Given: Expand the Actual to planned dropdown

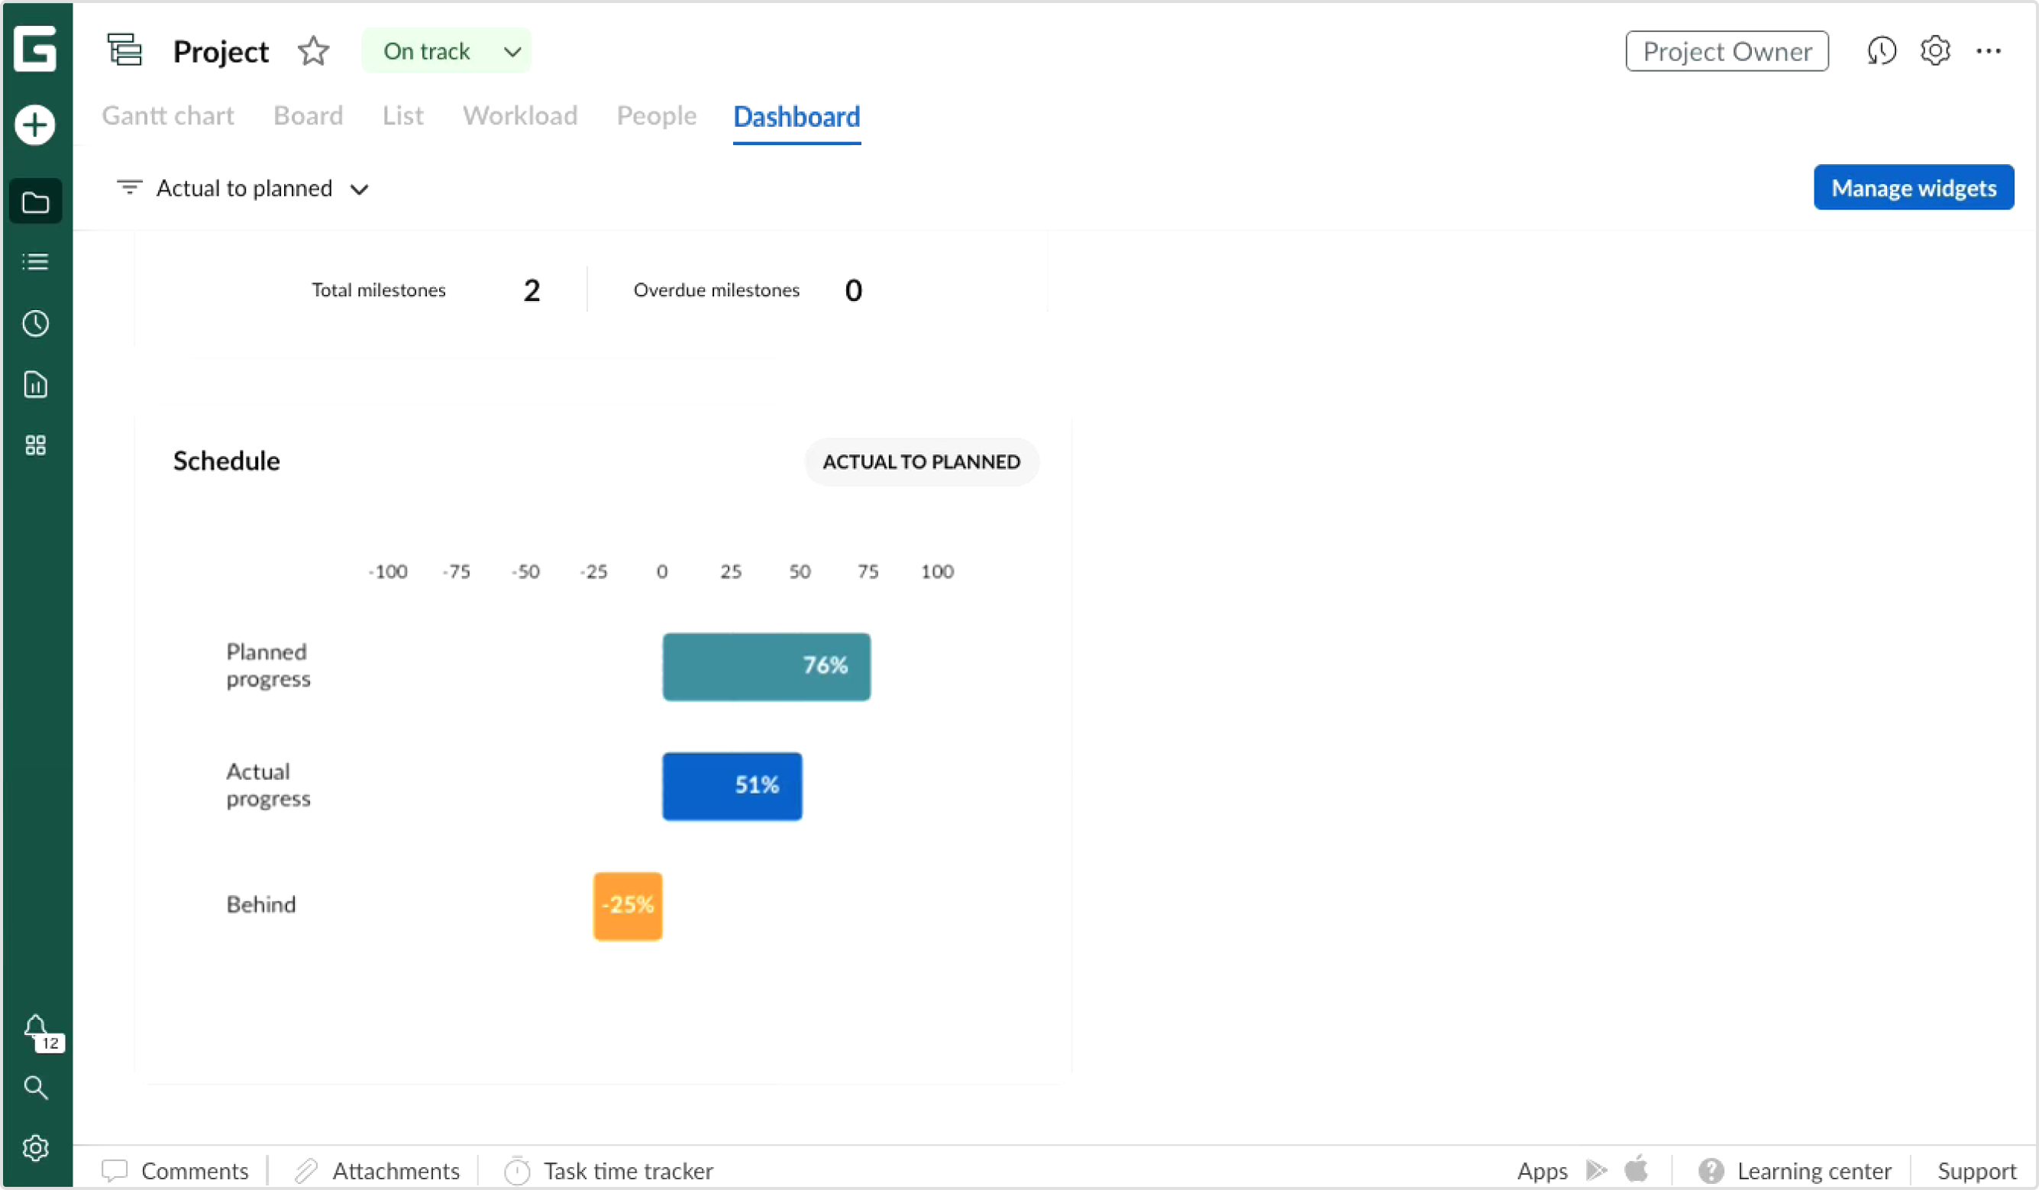Looking at the screenshot, I should [x=359, y=189].
